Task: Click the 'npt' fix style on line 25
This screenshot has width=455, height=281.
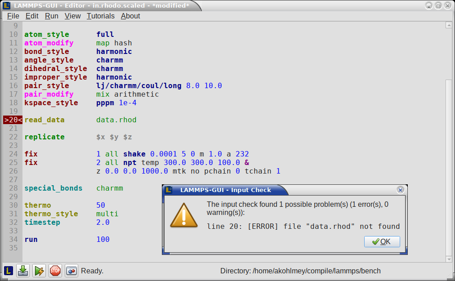Action: click(130, 163)
